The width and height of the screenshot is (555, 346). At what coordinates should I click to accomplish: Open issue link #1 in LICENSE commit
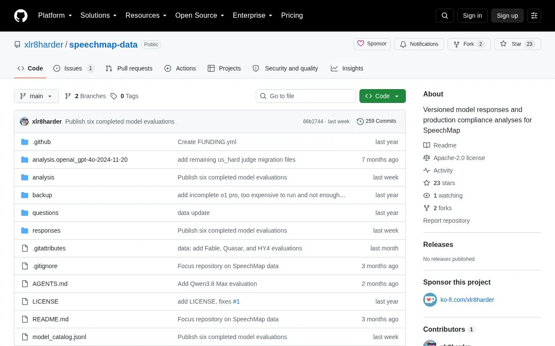click(x=236, y=301)
